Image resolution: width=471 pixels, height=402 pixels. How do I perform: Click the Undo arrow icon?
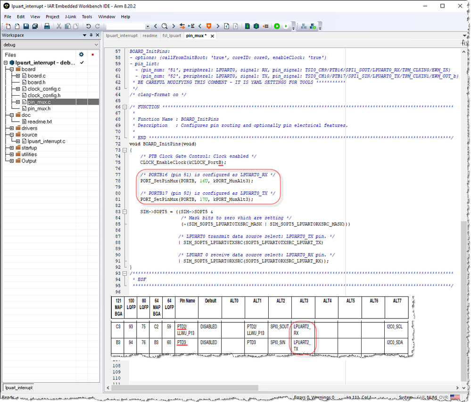click(88, 26)
